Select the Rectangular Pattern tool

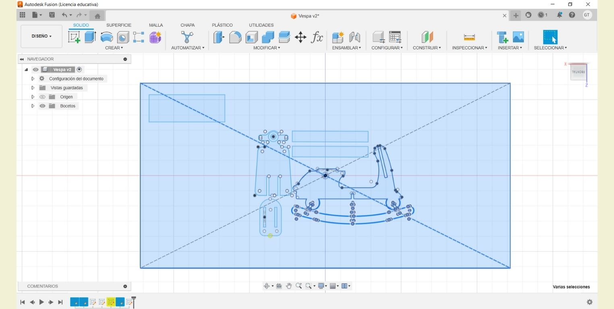point(139,37)
